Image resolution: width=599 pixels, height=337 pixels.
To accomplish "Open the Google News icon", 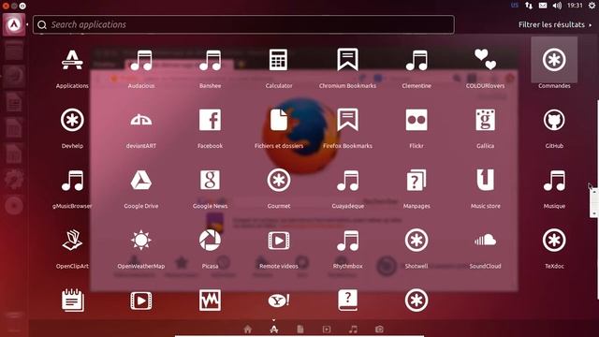I will [210, 180].
